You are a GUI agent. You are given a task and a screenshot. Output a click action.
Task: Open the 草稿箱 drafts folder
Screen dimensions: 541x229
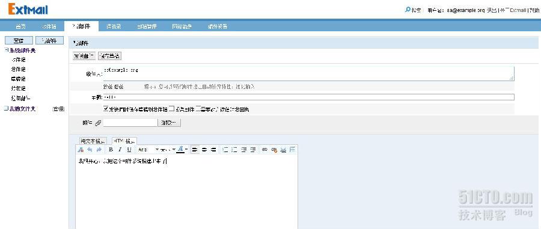[x=19, y=79]
